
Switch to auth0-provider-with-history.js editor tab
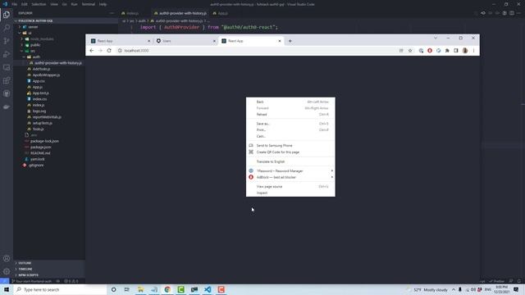180,13
